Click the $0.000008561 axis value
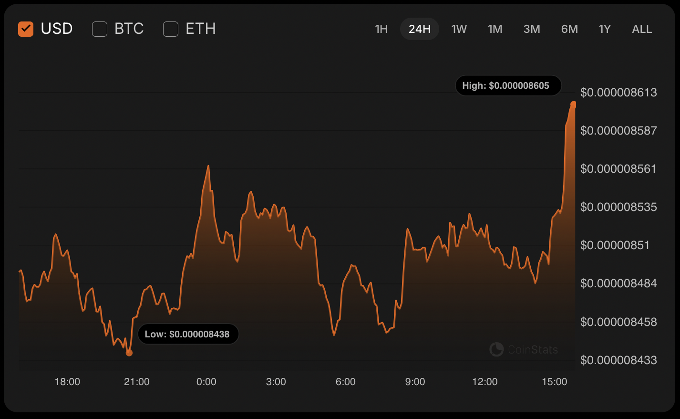The image size is (680, 419). [618, 168]
